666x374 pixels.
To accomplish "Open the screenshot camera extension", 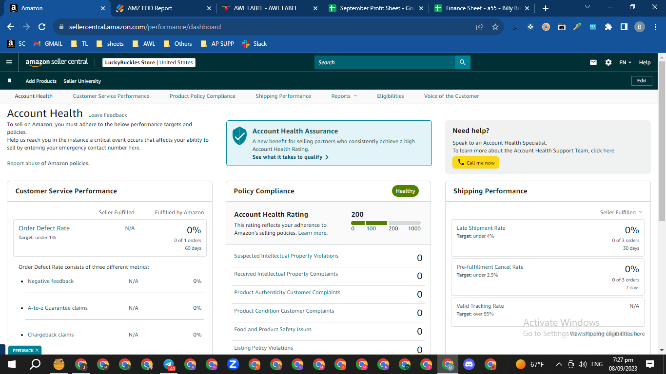I will click(x=562, y=27).
